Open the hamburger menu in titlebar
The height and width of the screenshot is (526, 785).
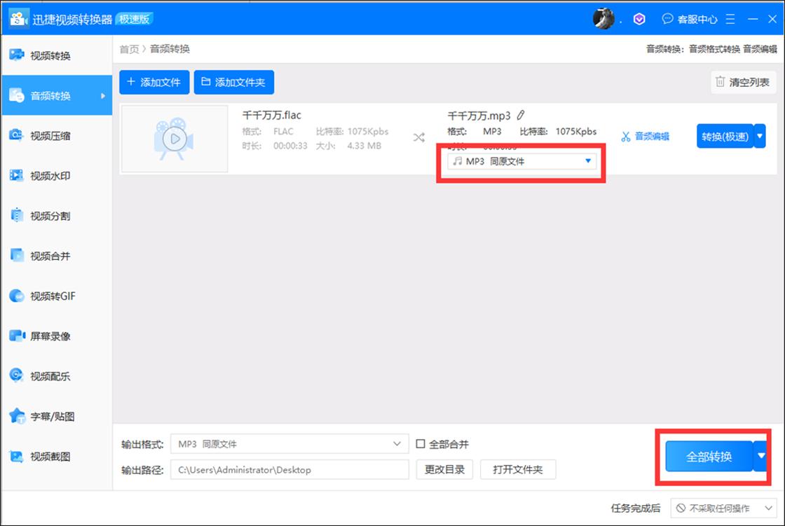tap(730, 19)
